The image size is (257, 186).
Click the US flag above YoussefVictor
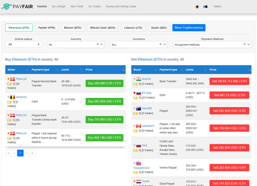(x=139, y=164)
